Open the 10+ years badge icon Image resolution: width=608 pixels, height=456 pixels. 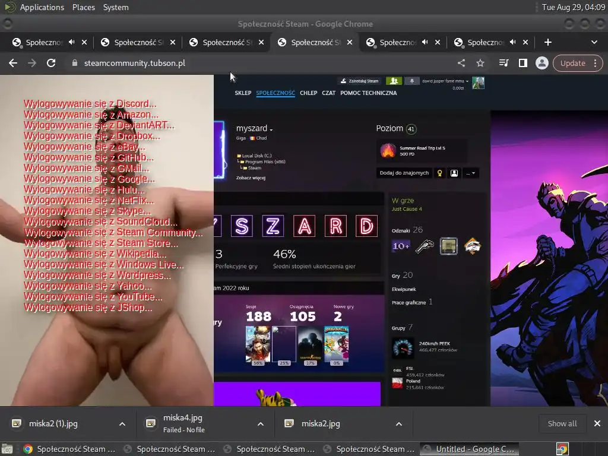[401, 246]
